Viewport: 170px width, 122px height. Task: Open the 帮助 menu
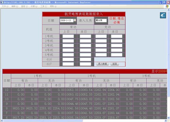point(53,6)
